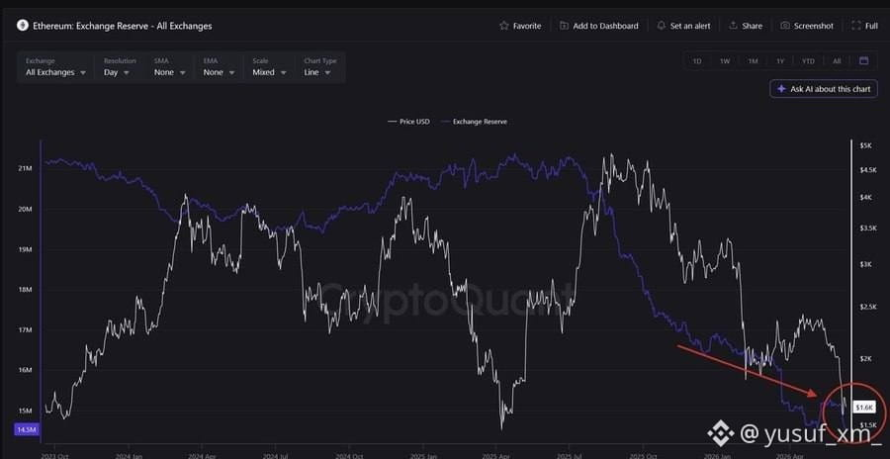Open the Resolution dropdown set to Day
The height and width of the screenshot is (459, 890).
pos(119,67)
